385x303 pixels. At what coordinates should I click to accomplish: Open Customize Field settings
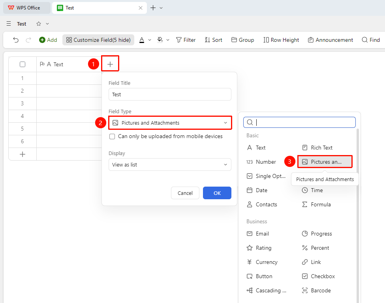click(x=98, y=40)
